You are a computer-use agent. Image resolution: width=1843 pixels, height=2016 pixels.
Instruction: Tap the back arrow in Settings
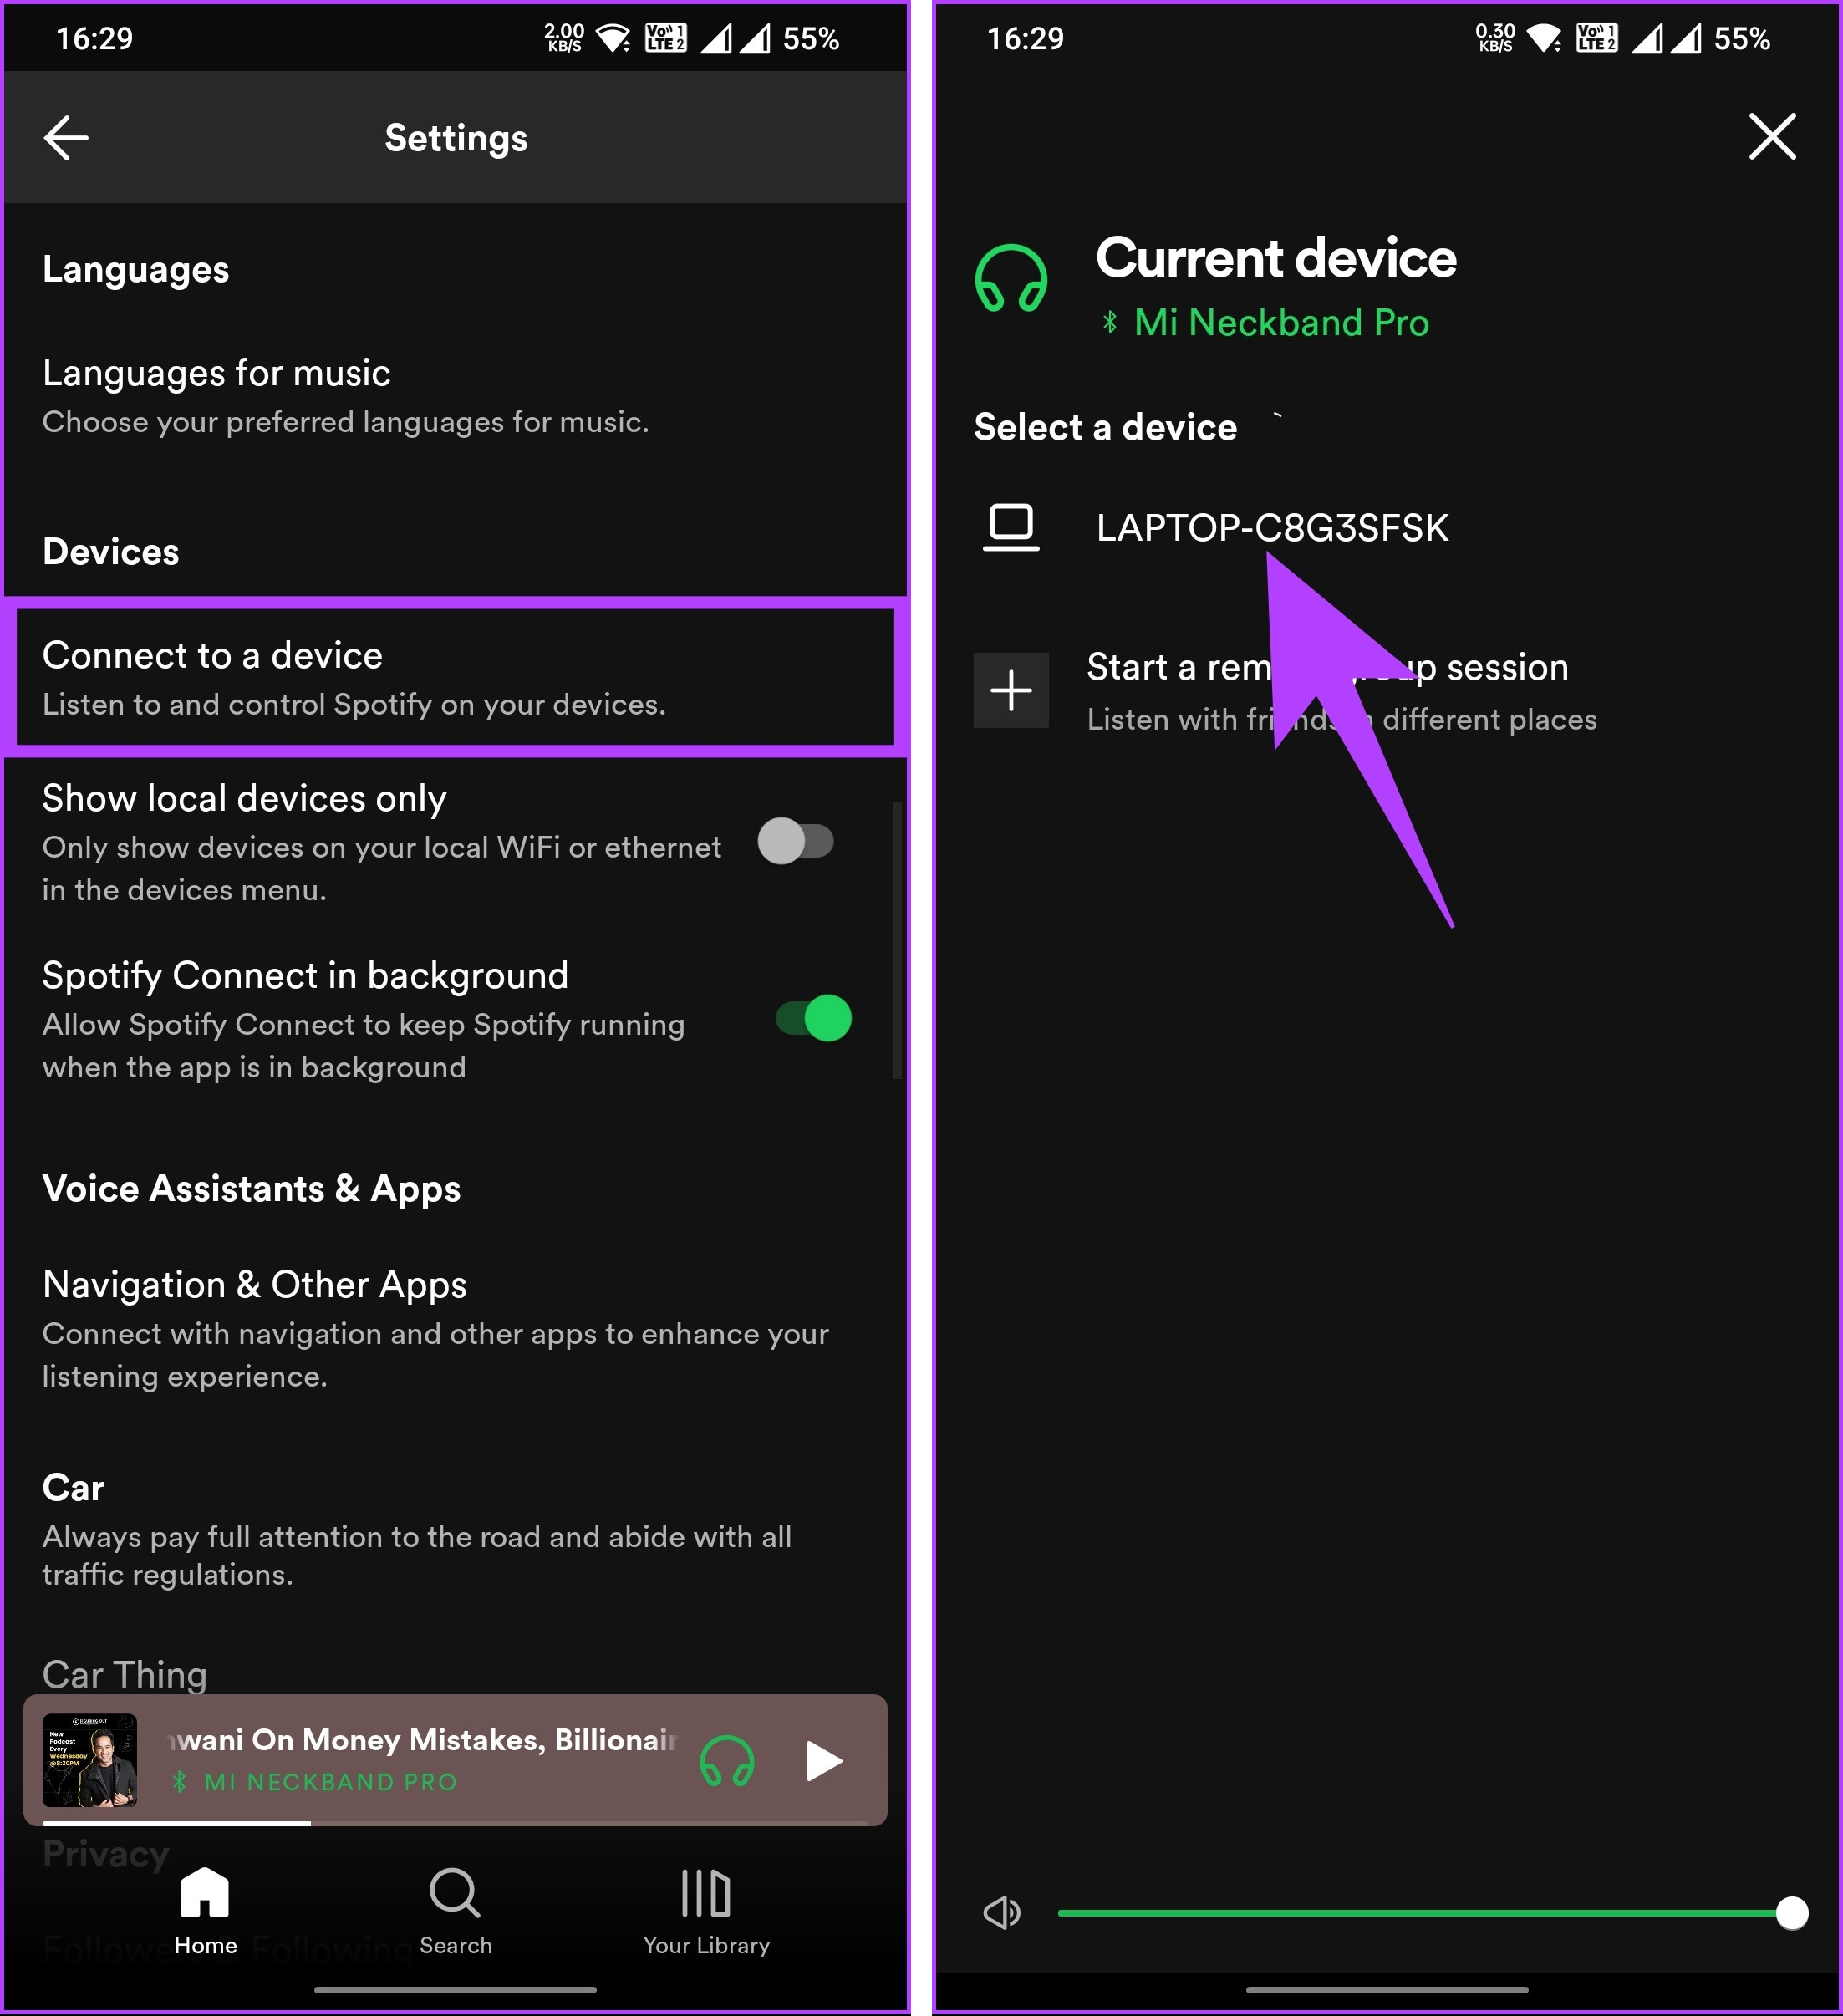pos(66,138)
